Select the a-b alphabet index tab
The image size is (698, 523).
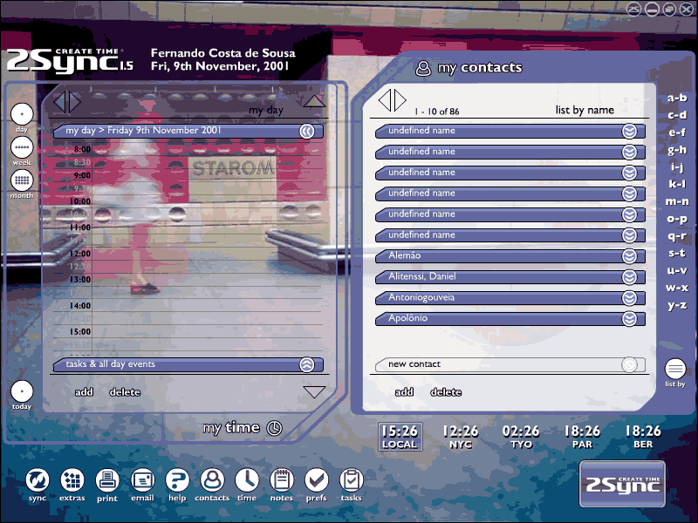click(677, 98)
